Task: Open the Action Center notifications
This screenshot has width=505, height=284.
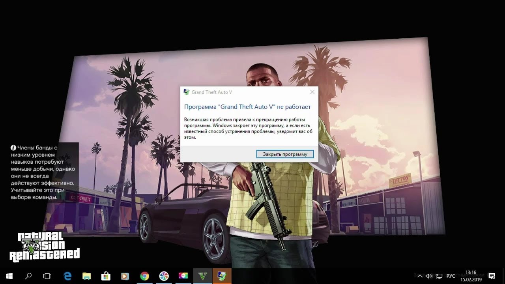Action: [492, 276]
